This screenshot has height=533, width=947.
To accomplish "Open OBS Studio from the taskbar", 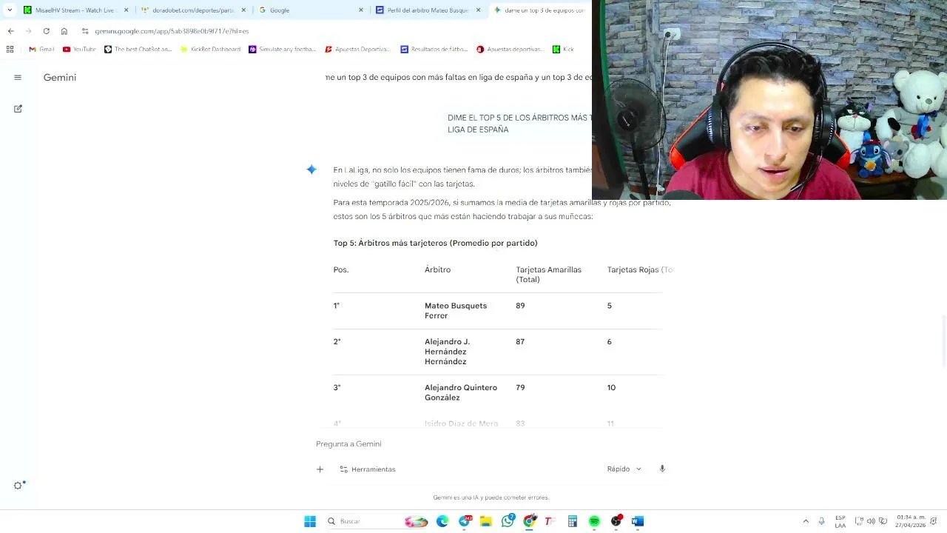I will [616, 521].
